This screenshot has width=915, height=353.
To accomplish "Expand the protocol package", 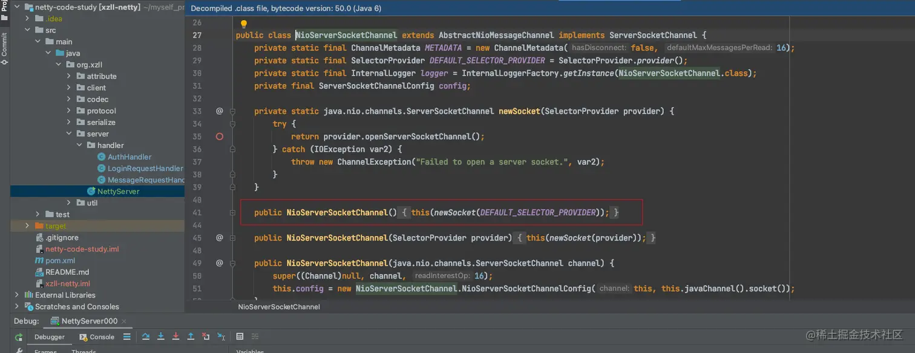I will point(69,111).
